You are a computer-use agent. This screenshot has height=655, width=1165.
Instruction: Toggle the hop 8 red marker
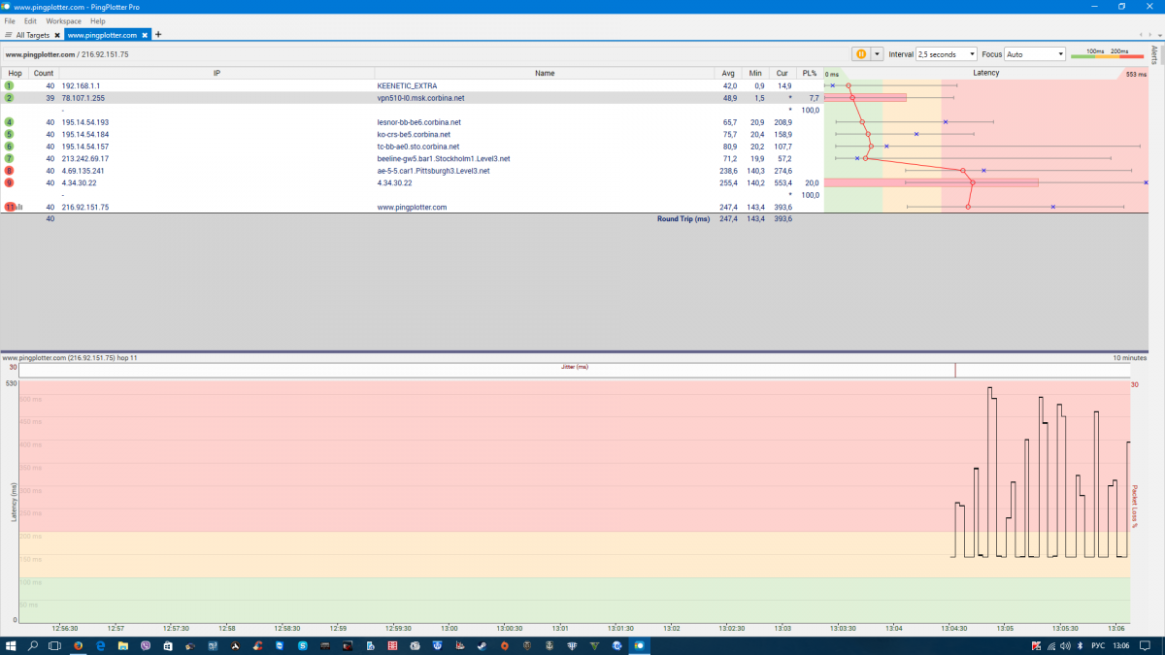point(9,171)
